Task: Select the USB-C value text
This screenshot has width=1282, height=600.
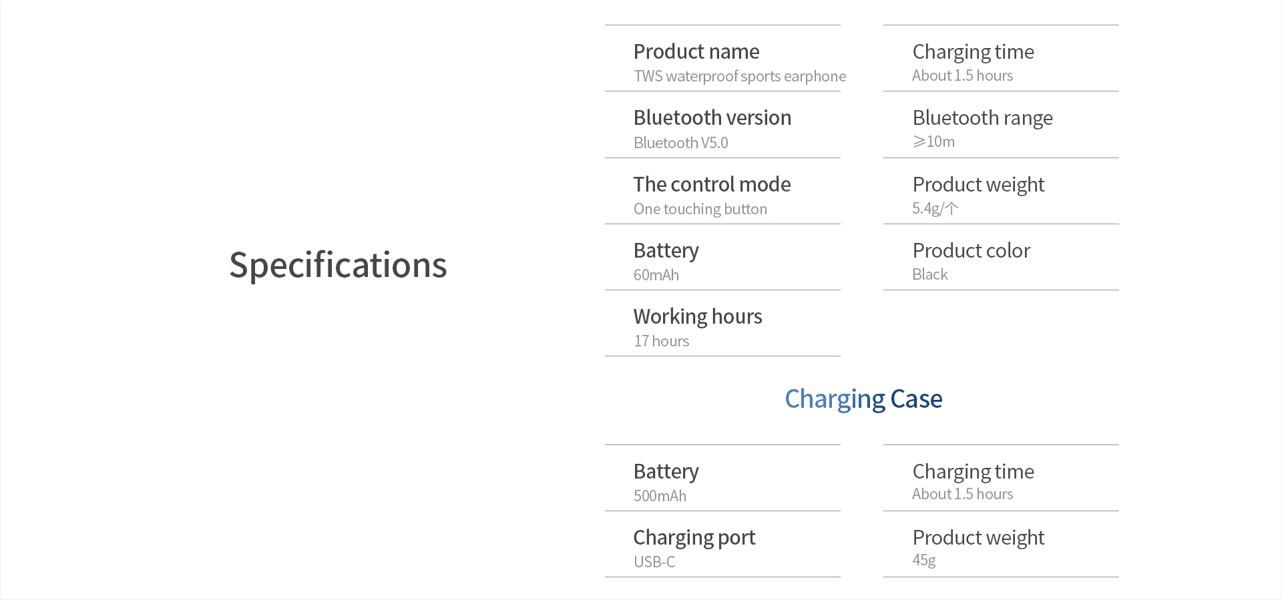Action: (654, 562)
